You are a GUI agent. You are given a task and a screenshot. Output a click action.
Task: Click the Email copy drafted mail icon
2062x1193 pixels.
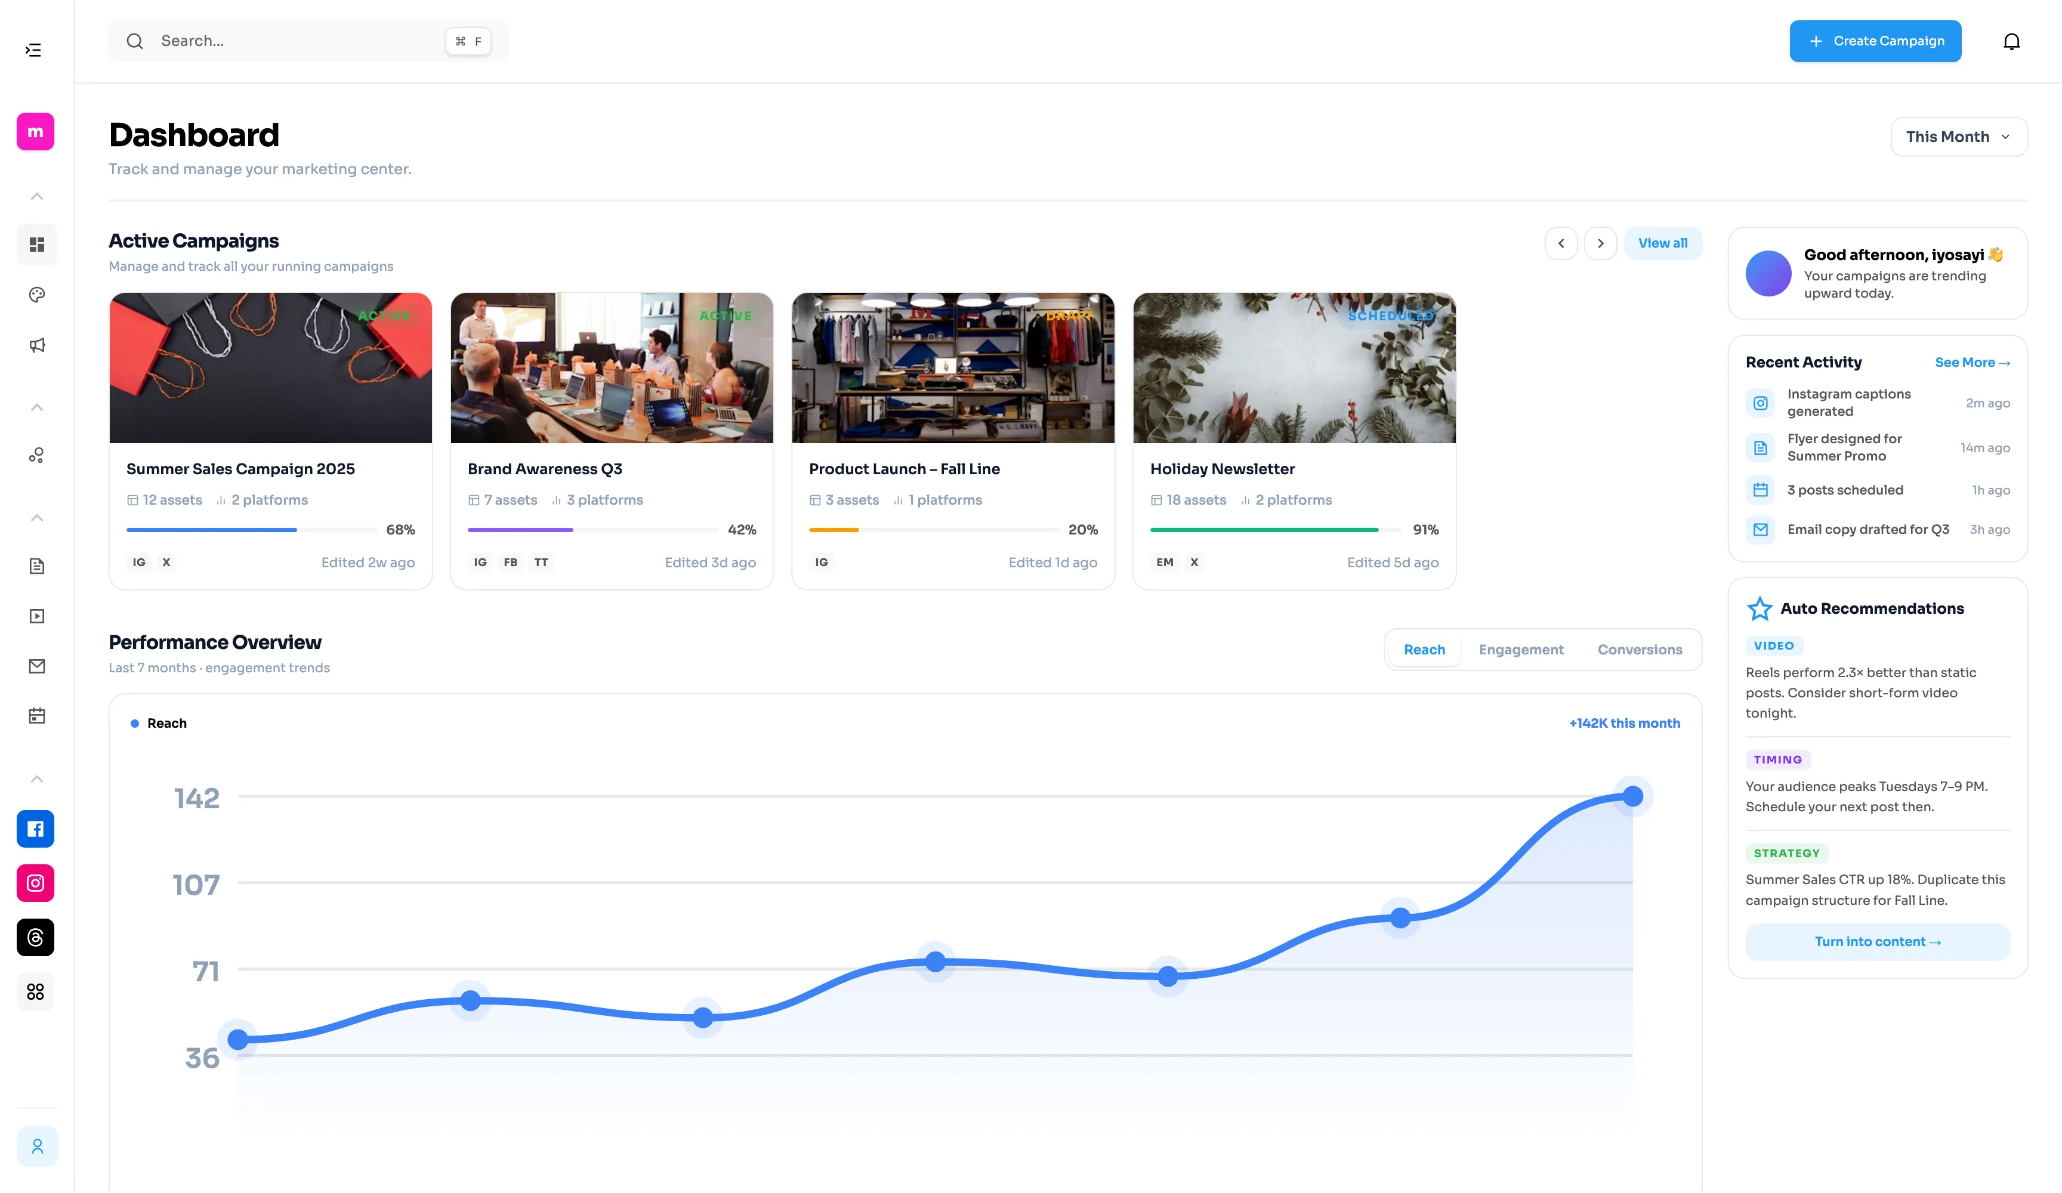tap(1760, 530)
